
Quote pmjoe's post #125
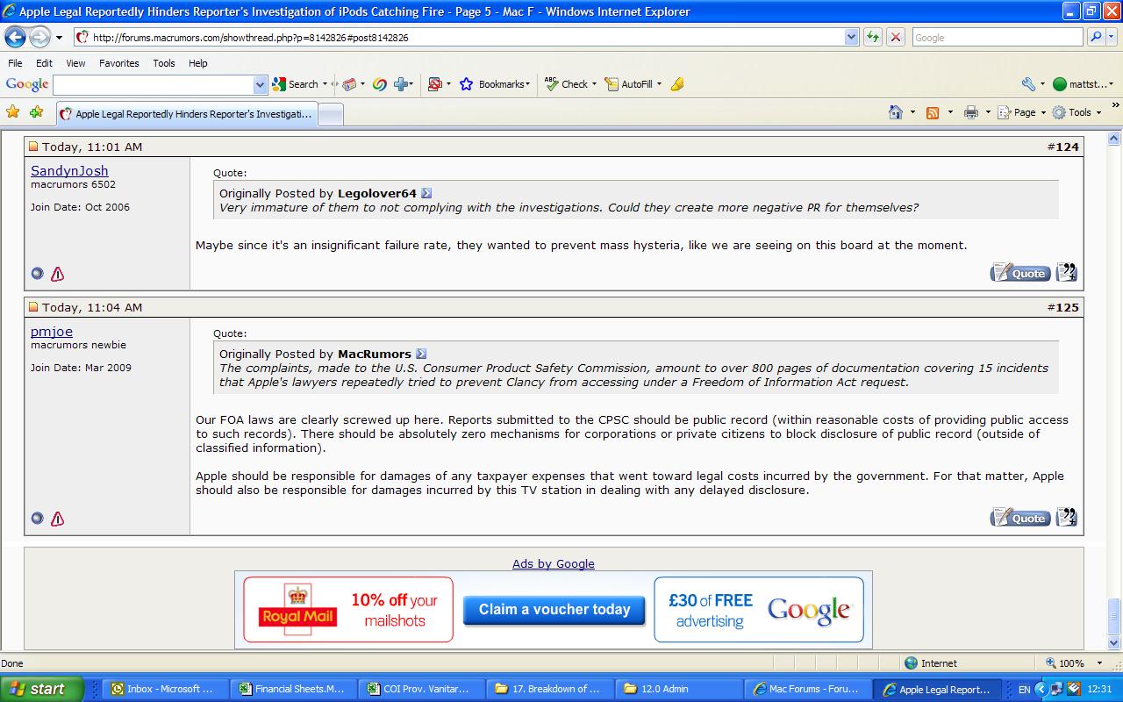pyautogui.click(x=1020, y=517)
